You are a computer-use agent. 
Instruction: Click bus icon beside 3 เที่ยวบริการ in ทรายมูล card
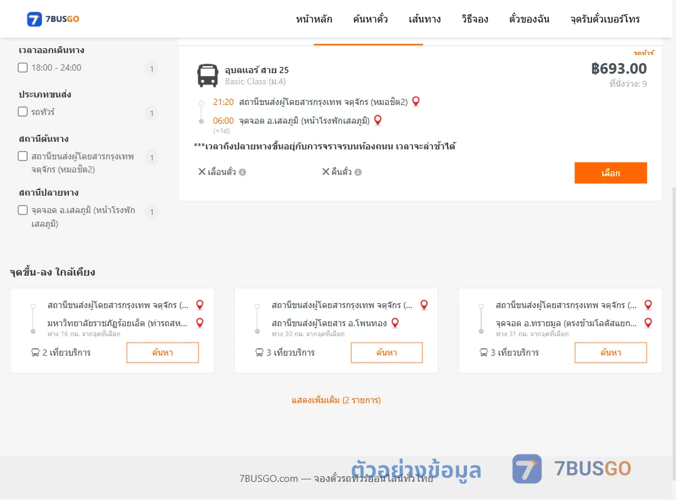coord(484,352)
